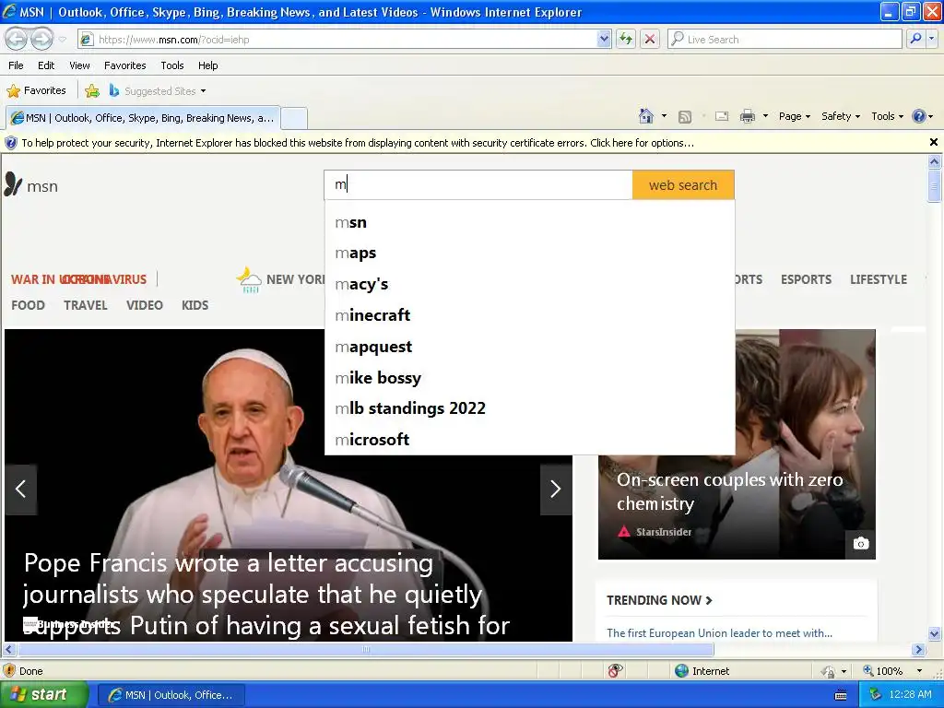Open the Page command dropdown
The height and width of the screenshot is (708, 944).
tap(794, 116)
